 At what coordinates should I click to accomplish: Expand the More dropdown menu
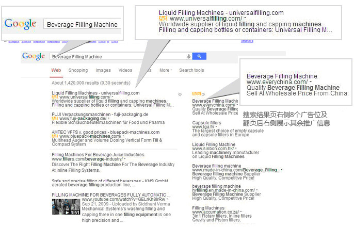pos(166,70)
